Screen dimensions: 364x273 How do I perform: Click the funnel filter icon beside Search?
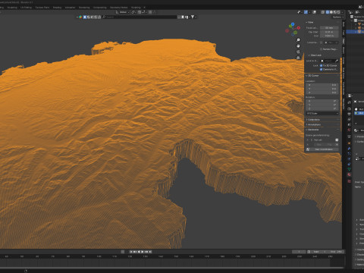193,17
